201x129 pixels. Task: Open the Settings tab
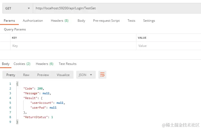tap(149, 21)
